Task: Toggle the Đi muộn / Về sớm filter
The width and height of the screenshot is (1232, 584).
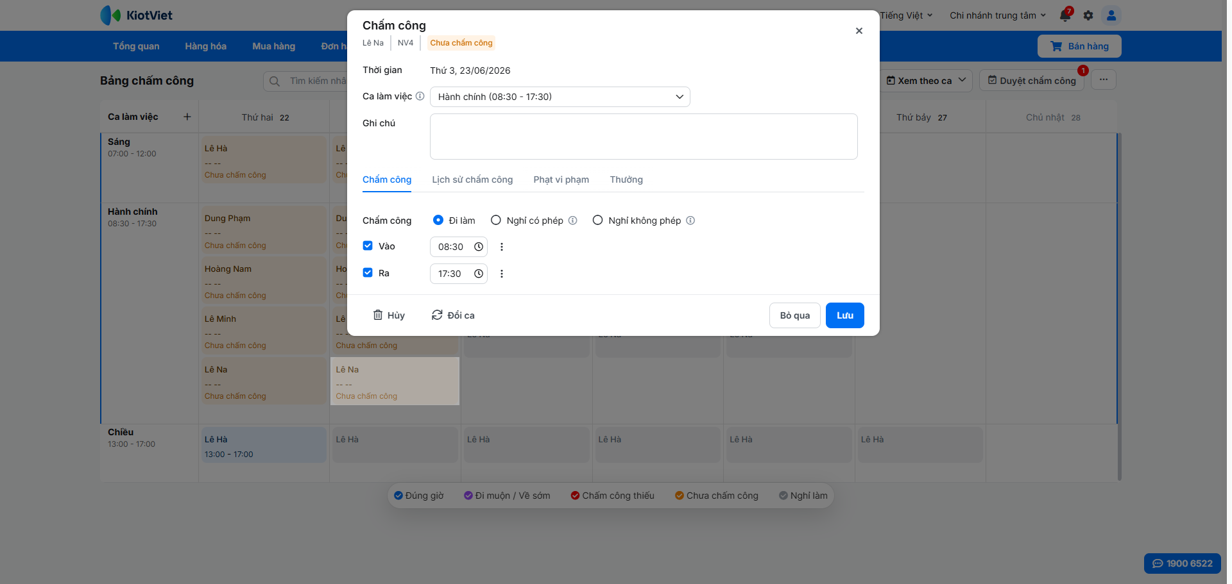Action: click(x=507, y=496)
